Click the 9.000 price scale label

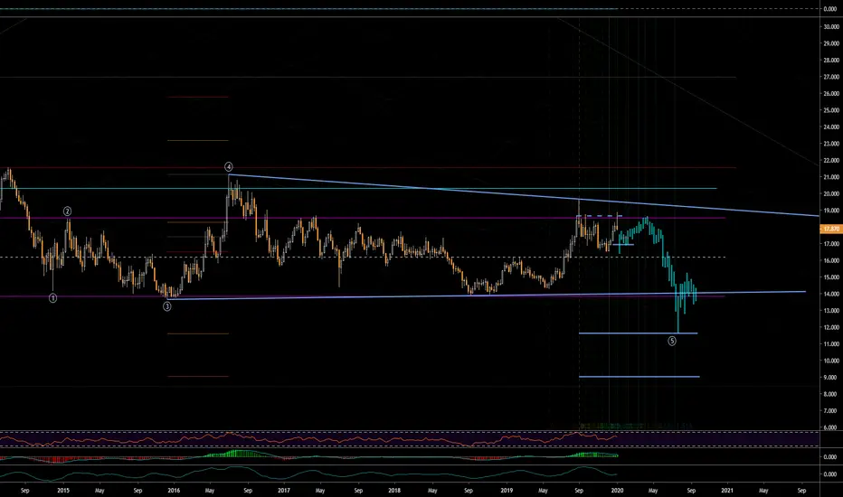831,378
